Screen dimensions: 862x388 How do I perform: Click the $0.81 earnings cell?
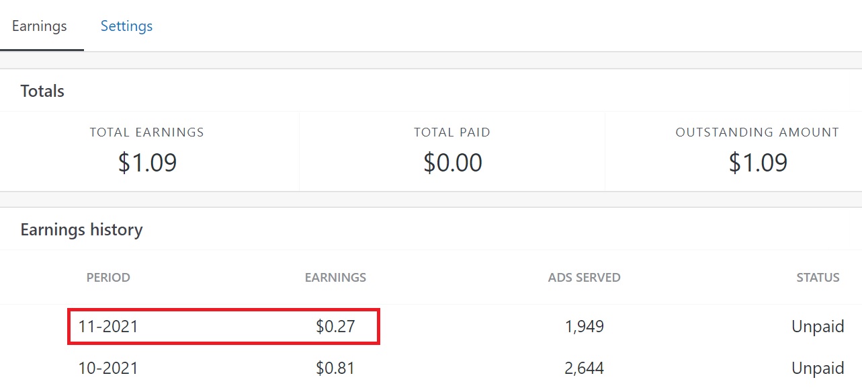pyautogui.click(x=335, y=368)
